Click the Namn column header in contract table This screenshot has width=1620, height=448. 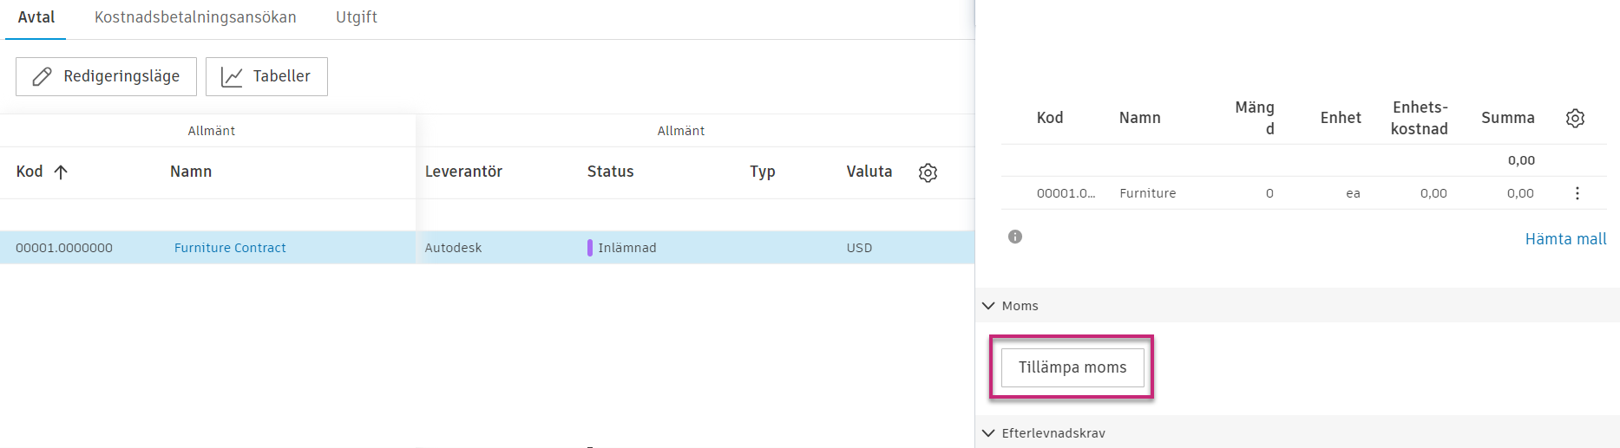[191, 172]
